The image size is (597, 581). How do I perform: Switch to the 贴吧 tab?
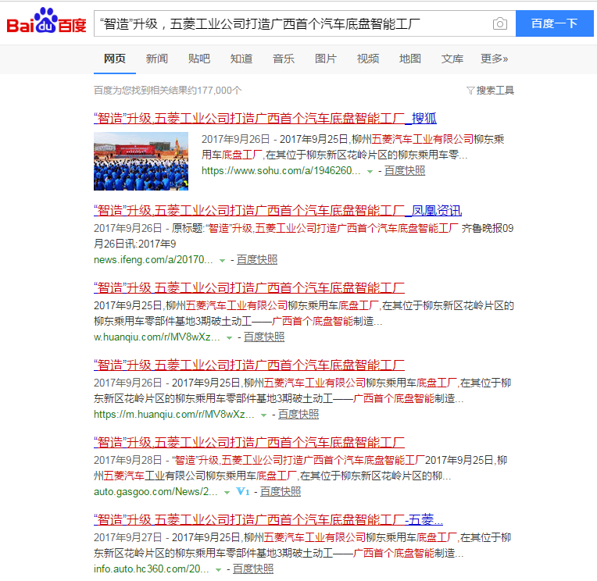199,59
